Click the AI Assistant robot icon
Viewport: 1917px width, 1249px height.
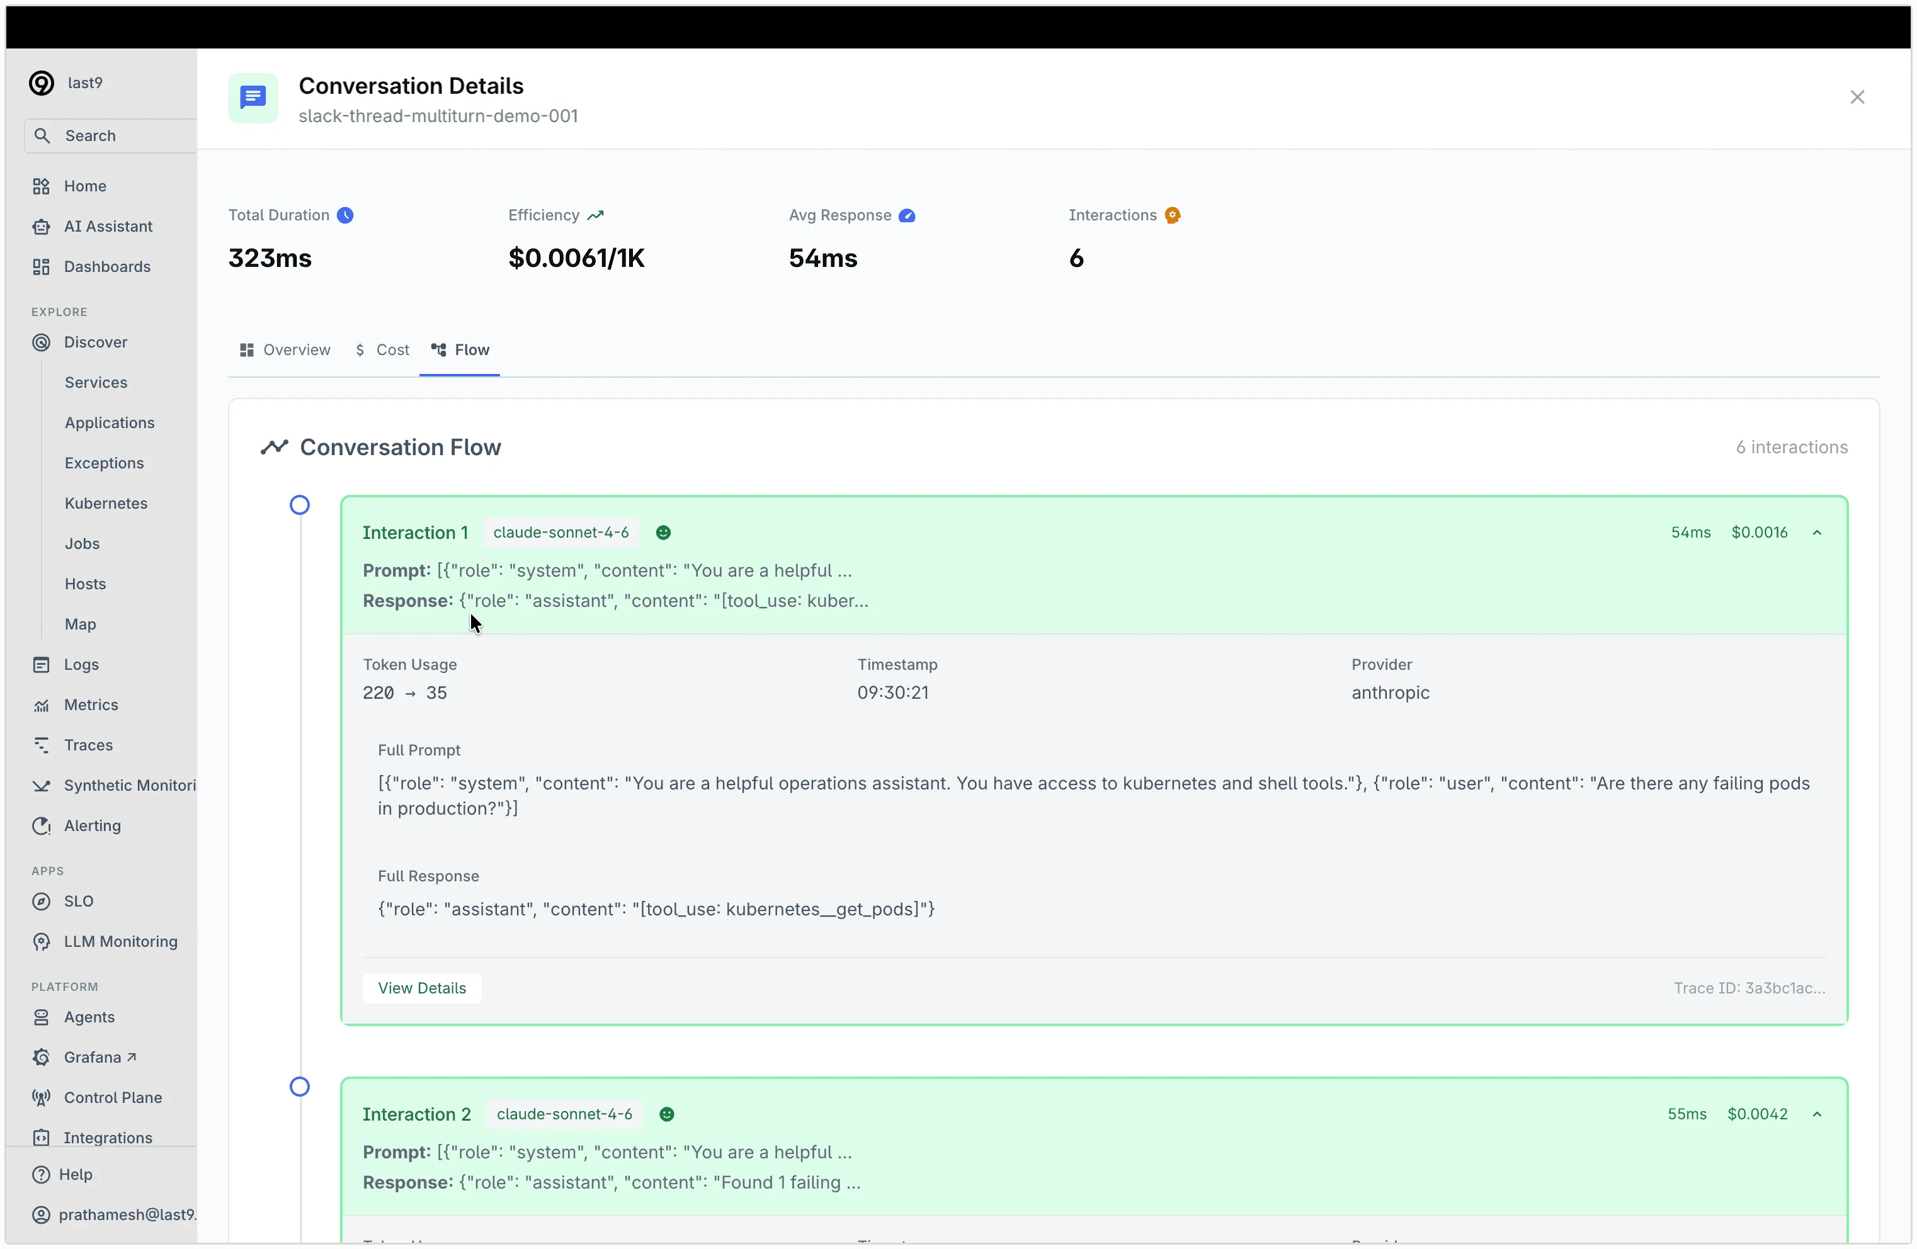41,226
